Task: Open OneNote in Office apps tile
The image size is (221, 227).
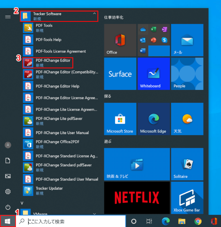Action: click(x=164, y=30)
